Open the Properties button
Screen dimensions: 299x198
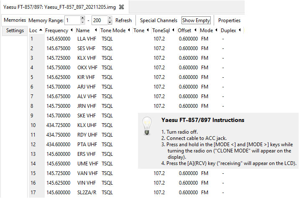(229, 20)
